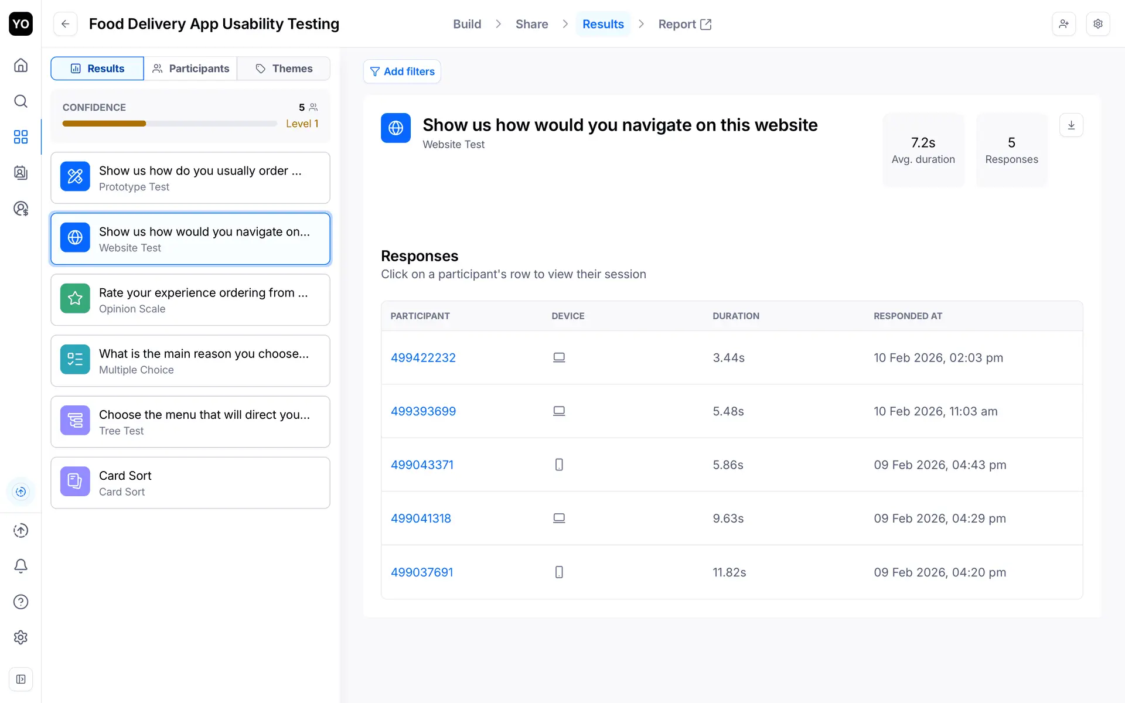Switch to the Themes tab
This screenshot has width=1125, height=703.
click(x=284, y=69)
